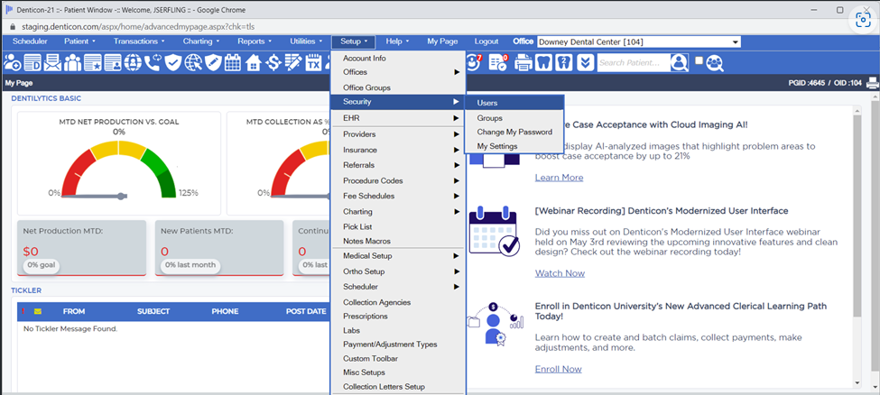
Task: Click the add new patient icon
Action: [12, 62]
